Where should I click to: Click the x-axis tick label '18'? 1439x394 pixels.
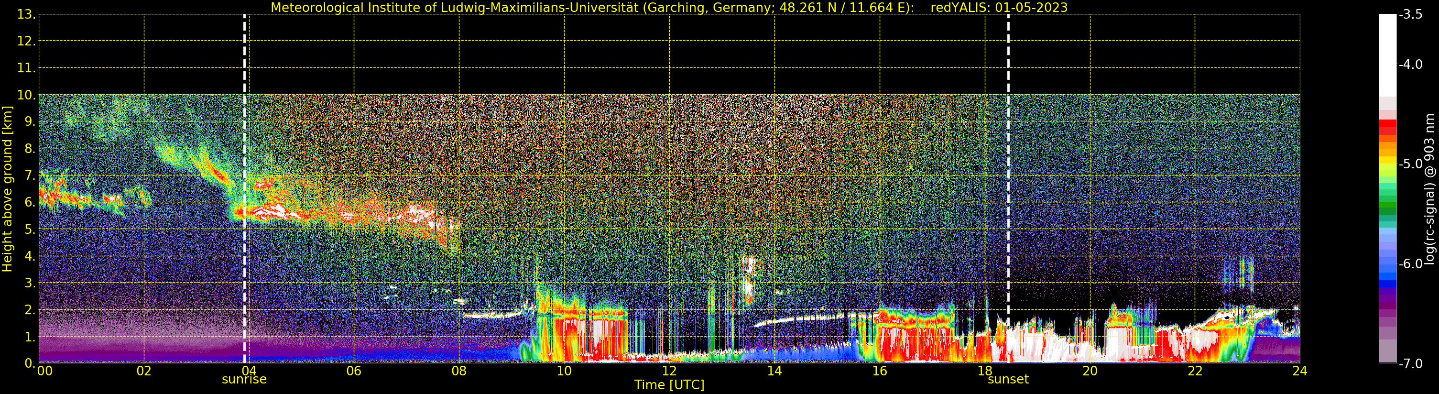(x=984, y=371)
